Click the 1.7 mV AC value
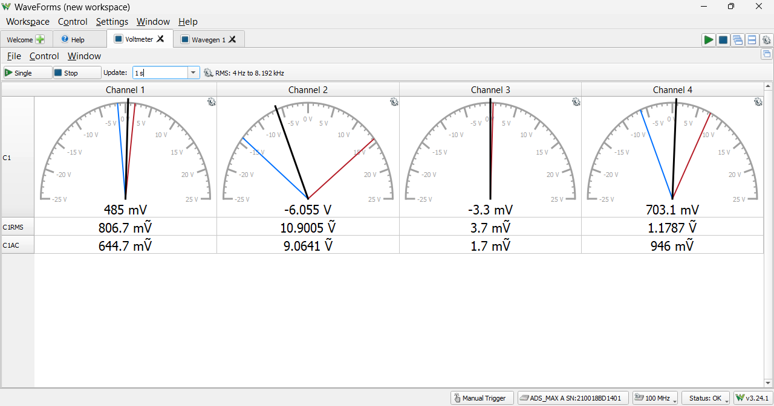774x406 pixels. [x=490, y=246]
